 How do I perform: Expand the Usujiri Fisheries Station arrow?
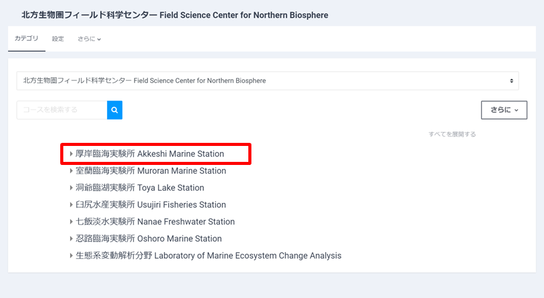[x=71, y=205]
